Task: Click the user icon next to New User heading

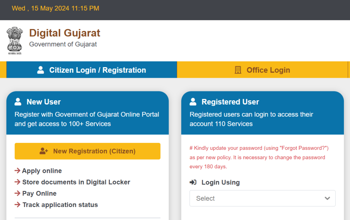Action: click(18, 102)
